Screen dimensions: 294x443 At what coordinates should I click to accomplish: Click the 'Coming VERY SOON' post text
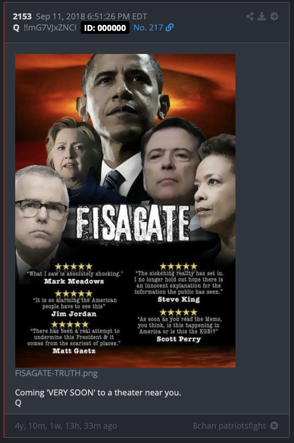[x=98, y=392]
